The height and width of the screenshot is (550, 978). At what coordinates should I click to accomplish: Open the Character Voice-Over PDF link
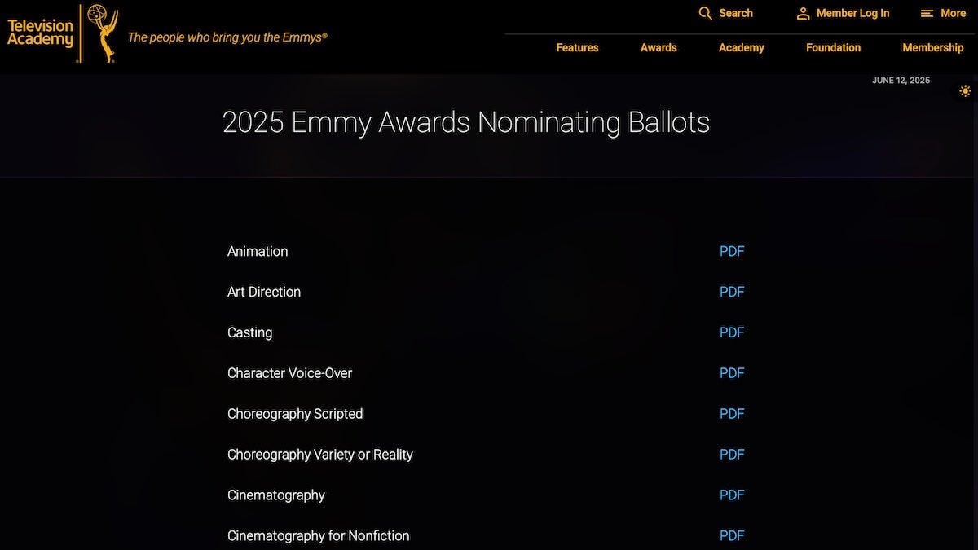click(732, 373)
